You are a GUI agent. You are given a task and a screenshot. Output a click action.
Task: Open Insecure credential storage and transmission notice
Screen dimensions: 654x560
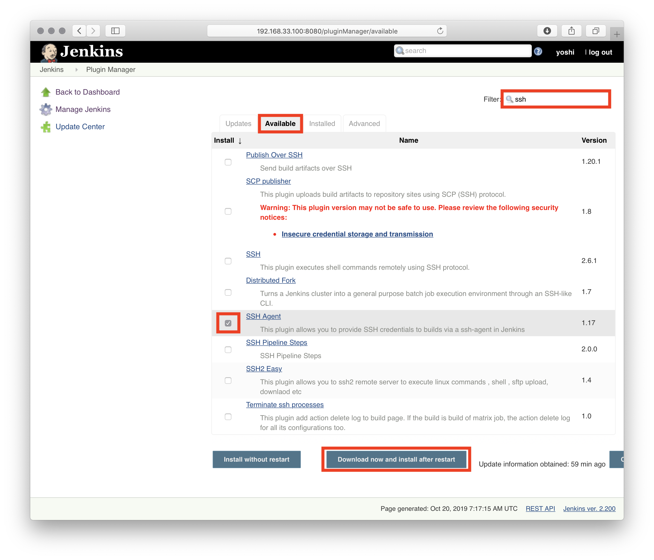click(357, 234)
